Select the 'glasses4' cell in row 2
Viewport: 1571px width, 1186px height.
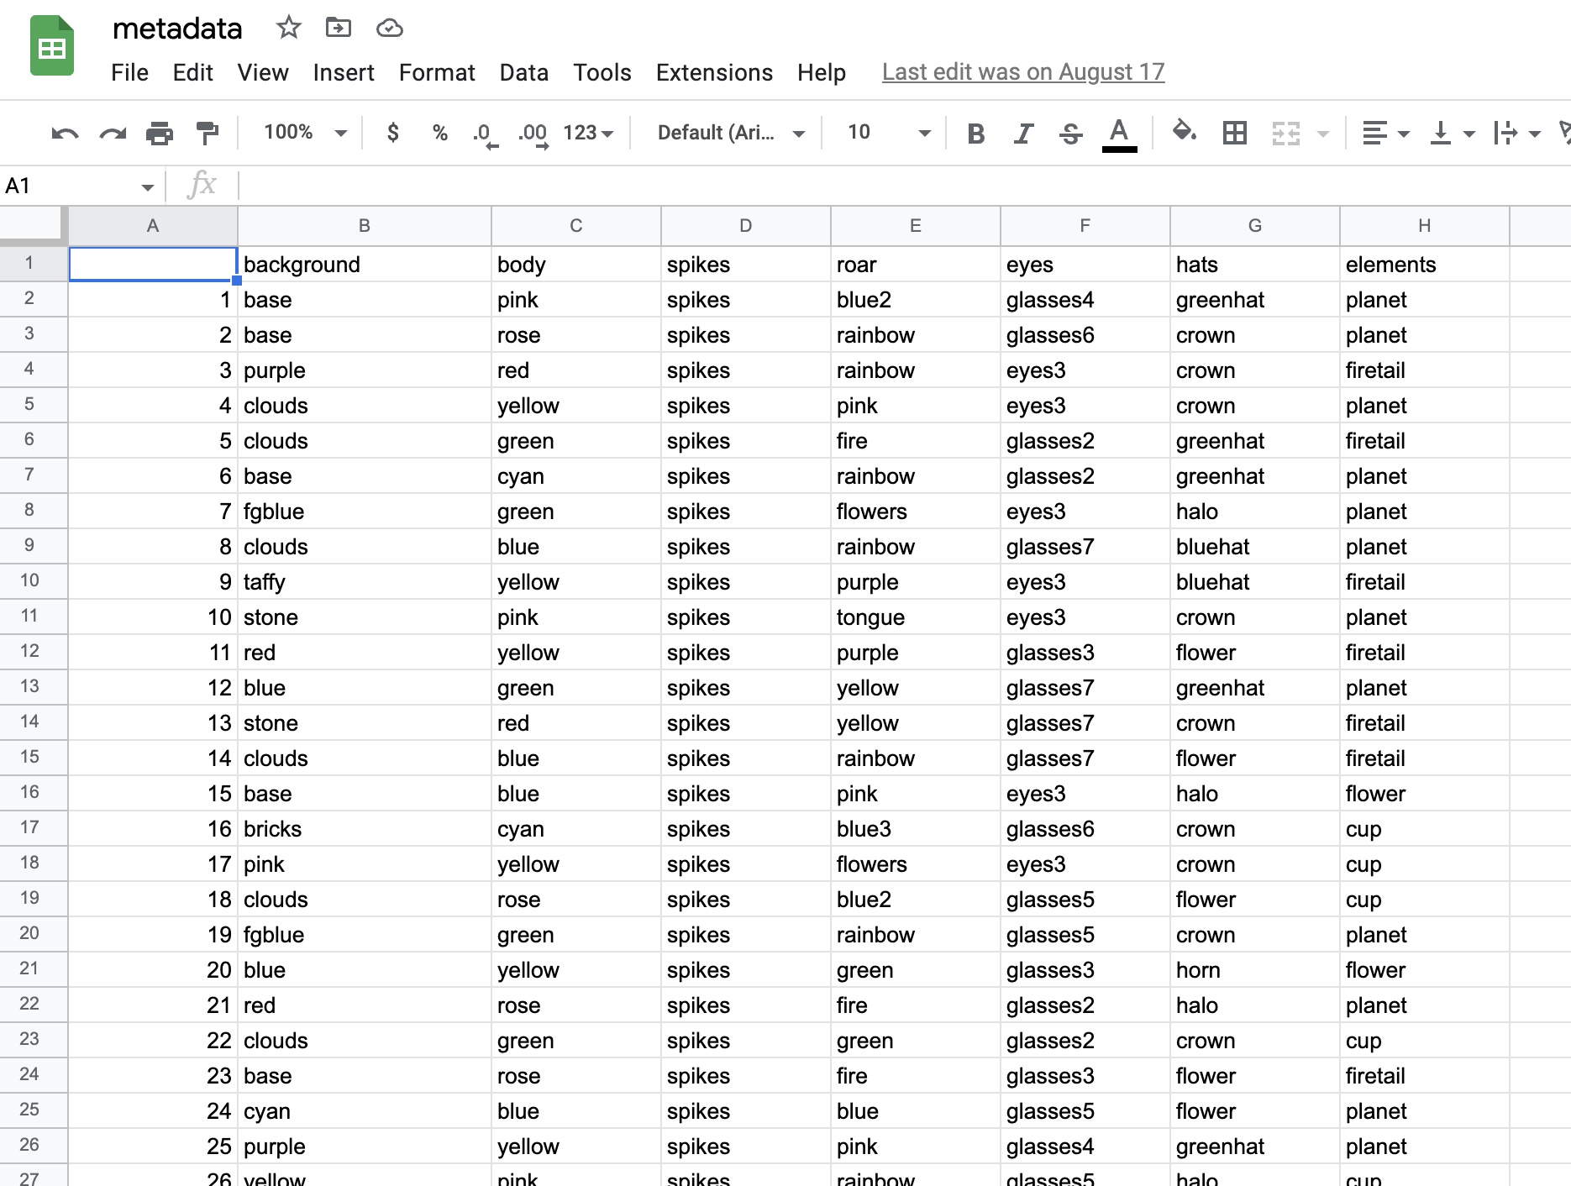[x=1085, y=299]
